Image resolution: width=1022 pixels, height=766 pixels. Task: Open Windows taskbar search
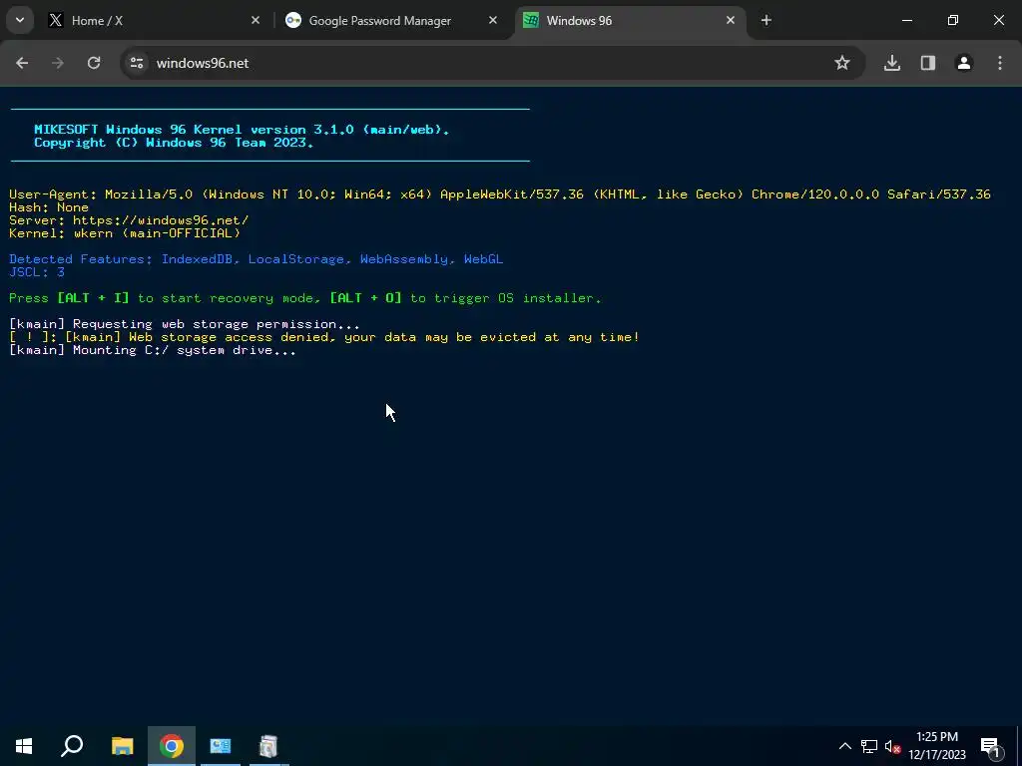pos(72,746)
